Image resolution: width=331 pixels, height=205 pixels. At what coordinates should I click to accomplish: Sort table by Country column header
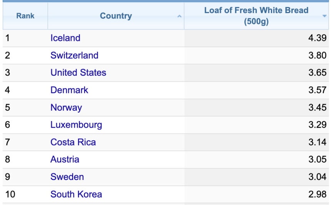tap(116, 16)
